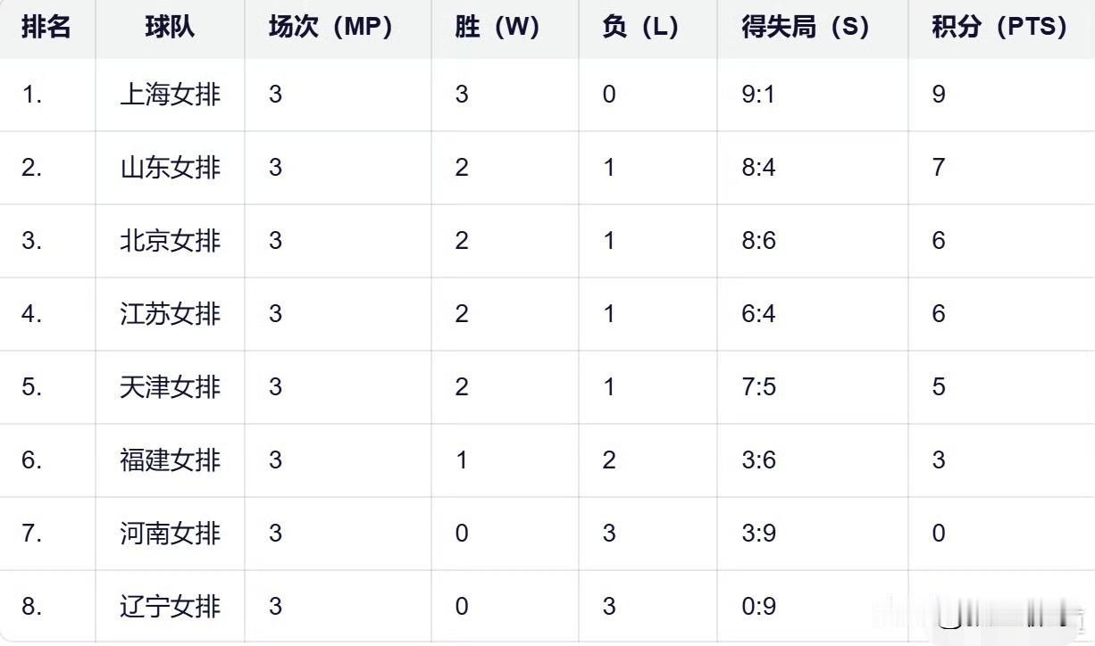Click the 排名 column header
This screenshot has height=646, width=1095.
[x=46, y=27]
